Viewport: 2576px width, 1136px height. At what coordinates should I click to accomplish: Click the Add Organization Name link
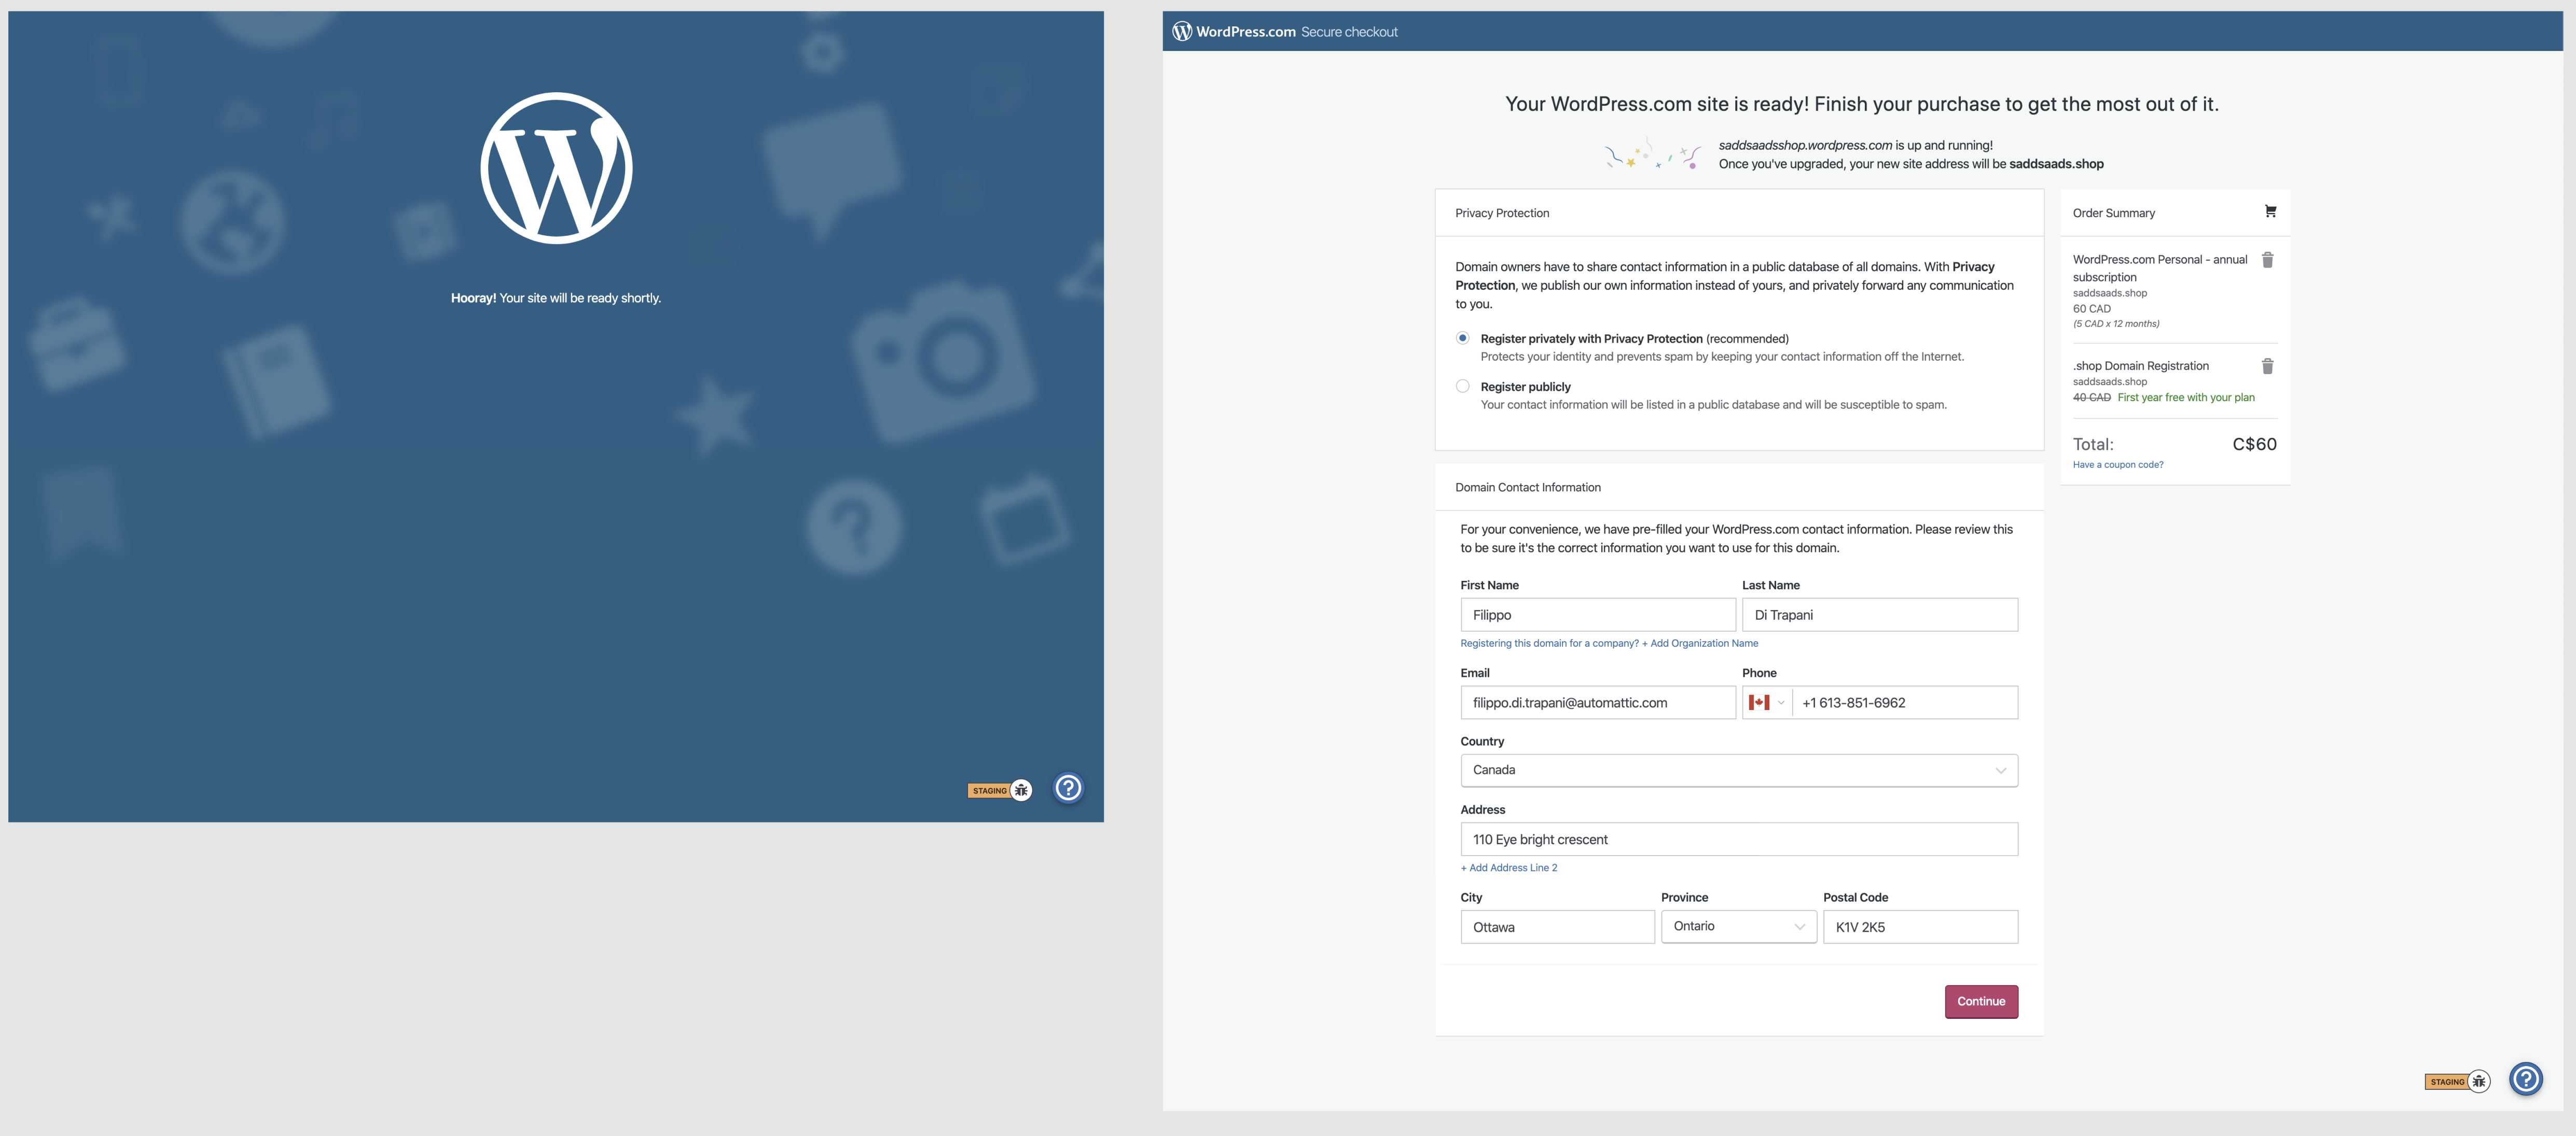coord(1703,644)
